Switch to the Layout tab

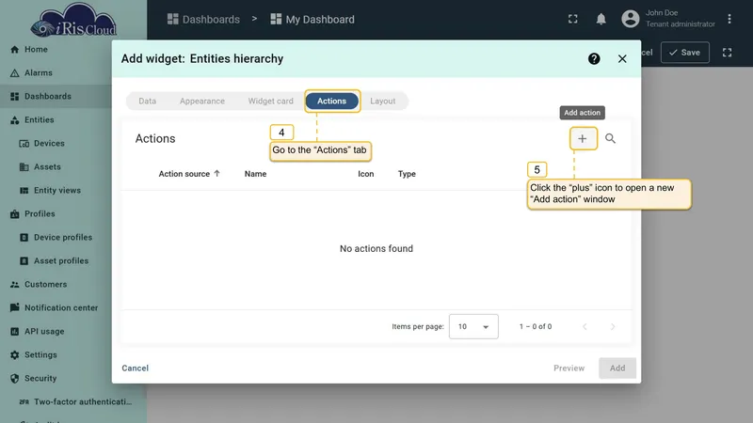383,102
